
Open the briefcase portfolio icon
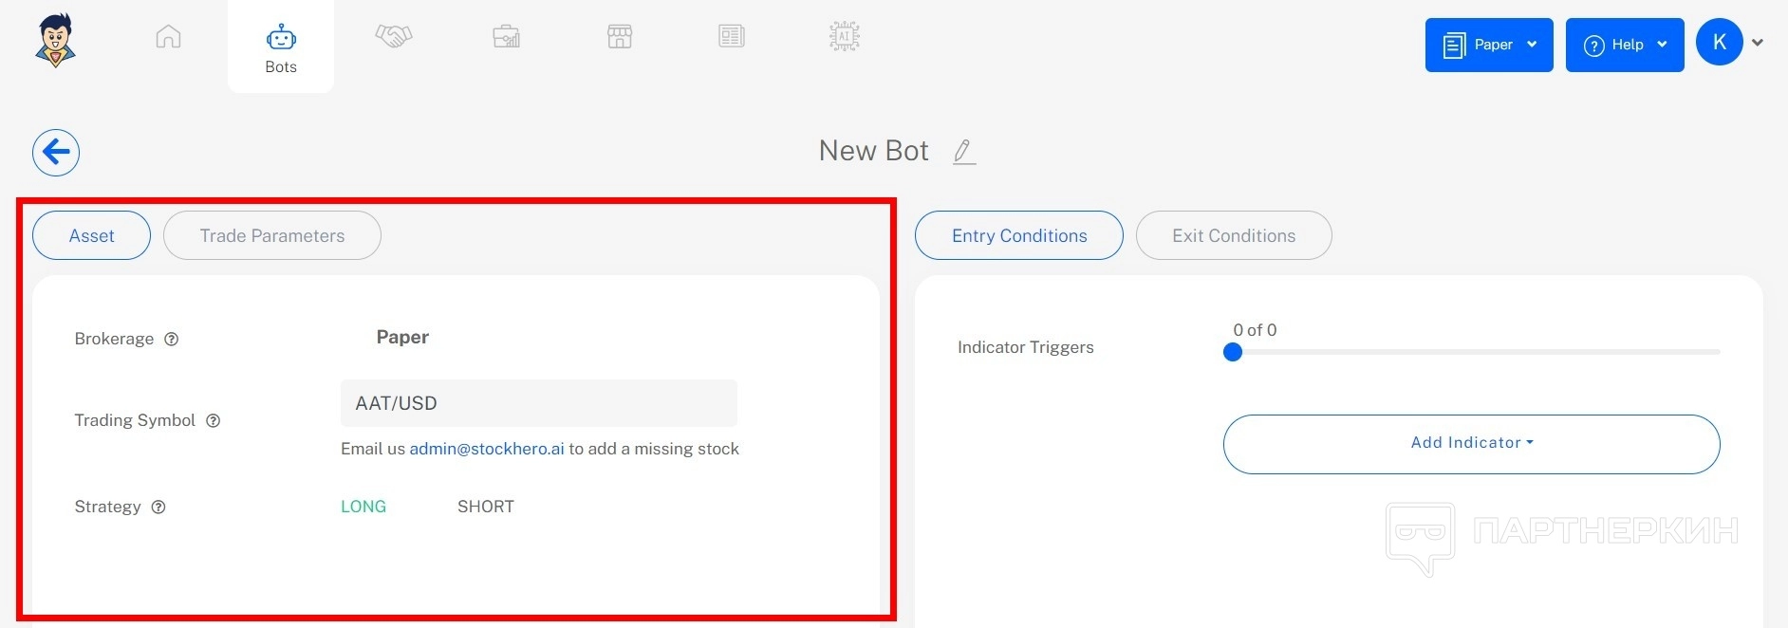tap(506, 37)
